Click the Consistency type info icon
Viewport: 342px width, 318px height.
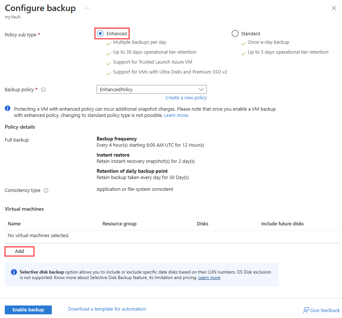46,190
